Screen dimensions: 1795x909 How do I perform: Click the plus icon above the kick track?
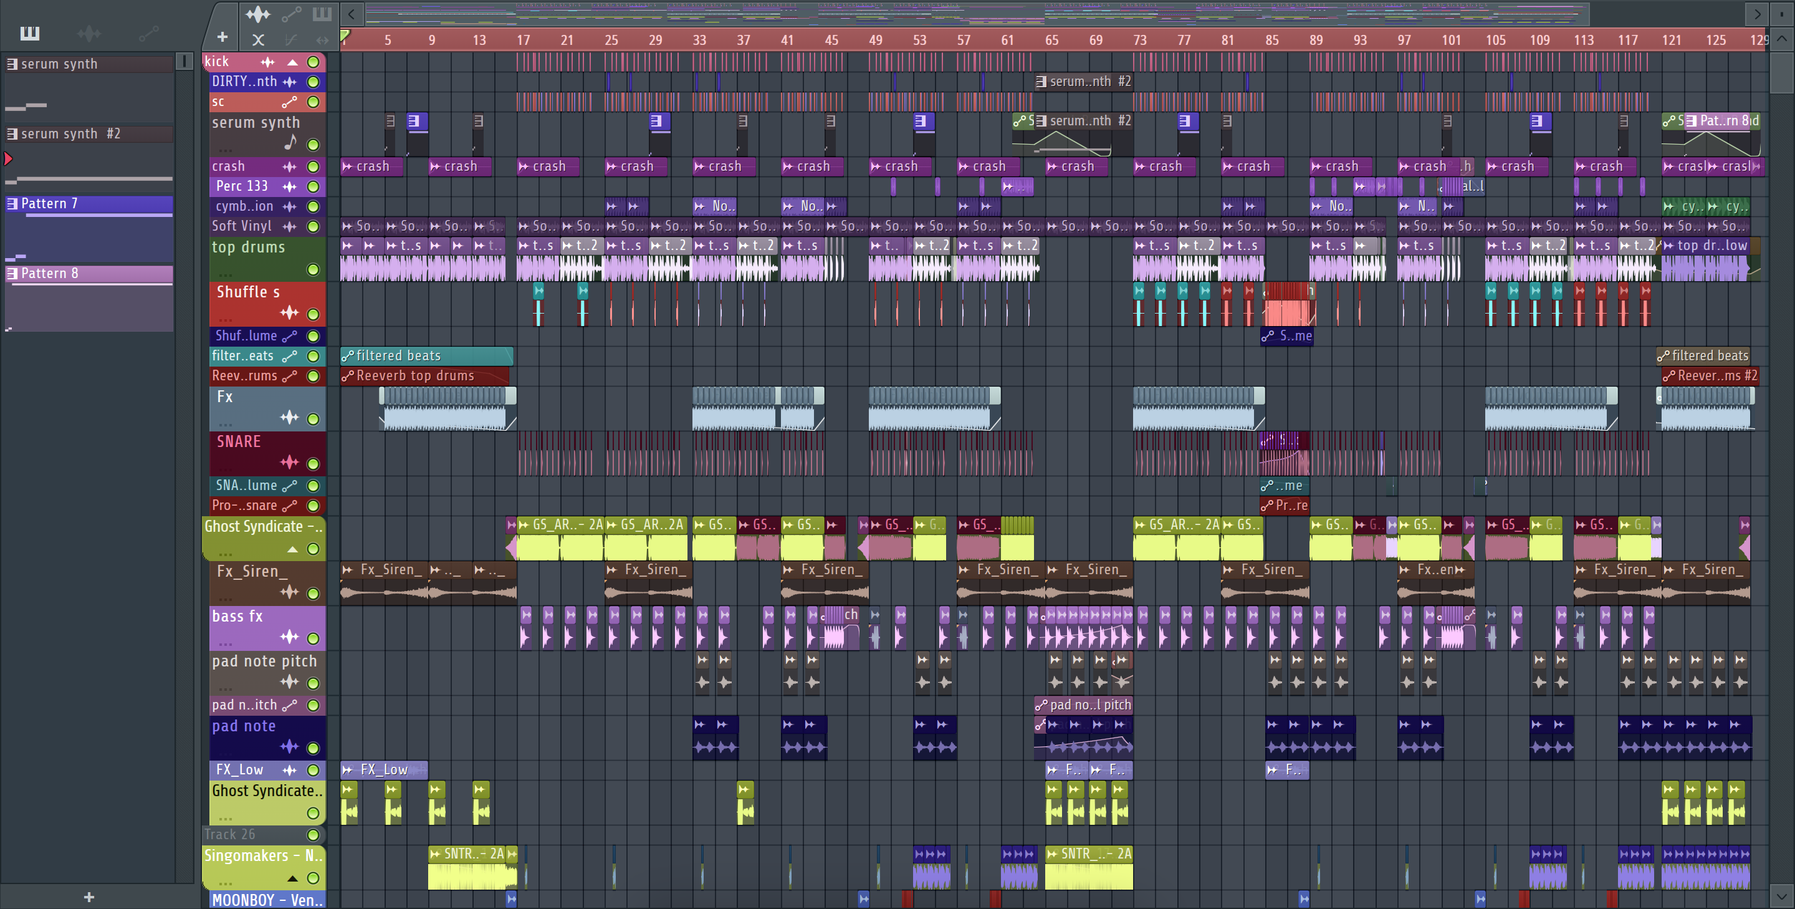[x=223, y=37]
